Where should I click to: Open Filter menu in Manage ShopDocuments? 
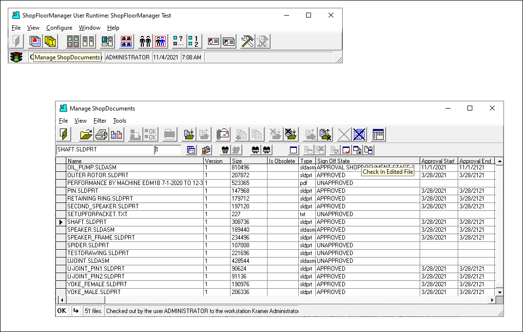100,121
